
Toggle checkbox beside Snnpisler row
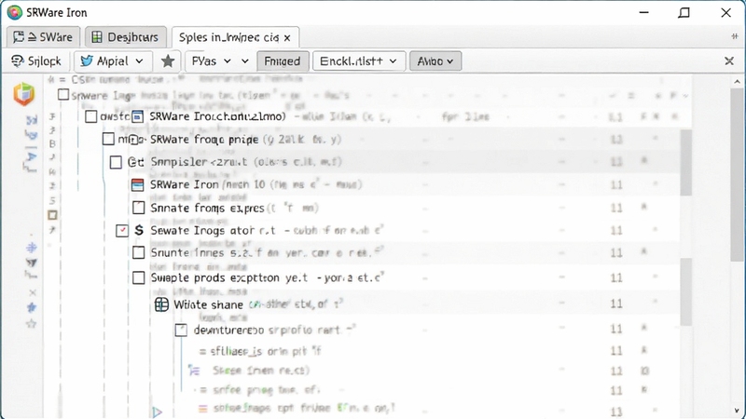click(x=116, y=162)
